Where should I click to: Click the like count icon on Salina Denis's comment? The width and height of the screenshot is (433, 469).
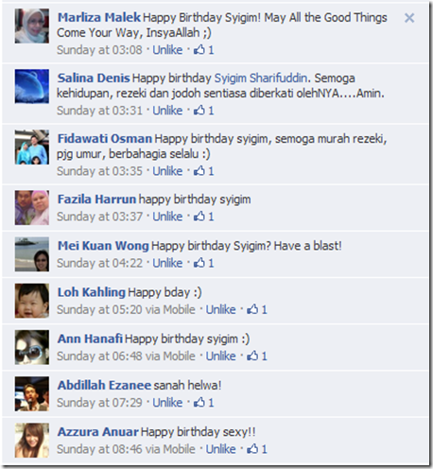(x=199, y=110)
